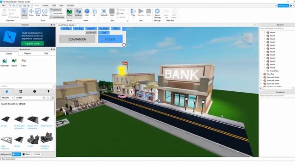This screenshot has width=295, height=166.
Task: Click the R6 Rig plugin button
Action: click(66, 29)
